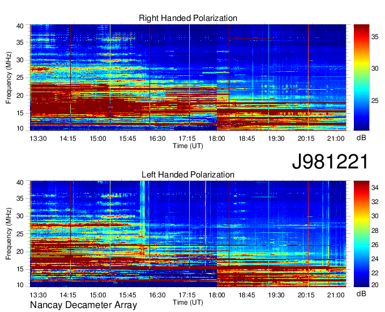
Task: Click the 10 MHz tick of upper plot
Action: click(20, 128)
